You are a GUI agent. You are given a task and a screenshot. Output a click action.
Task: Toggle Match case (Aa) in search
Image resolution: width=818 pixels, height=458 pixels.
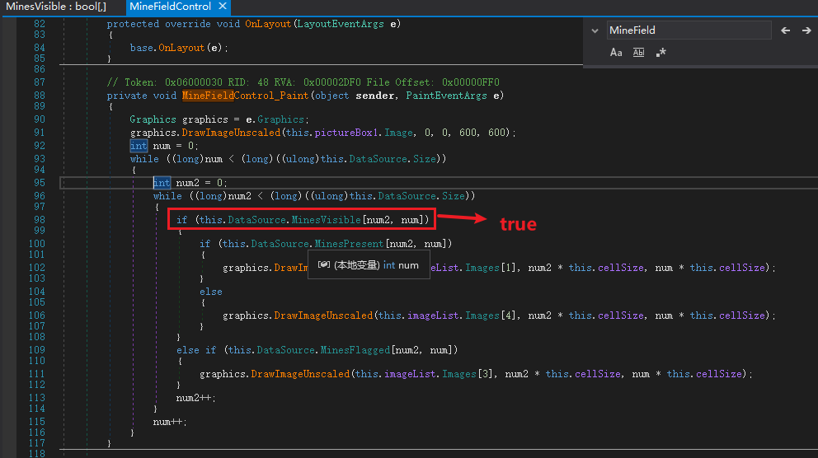616,53
